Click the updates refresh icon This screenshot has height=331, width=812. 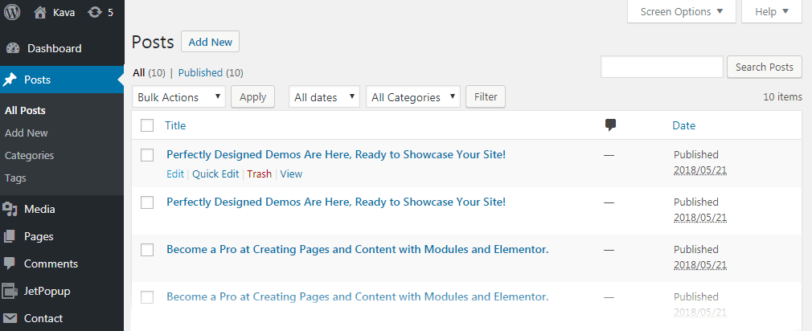point(95,12)
